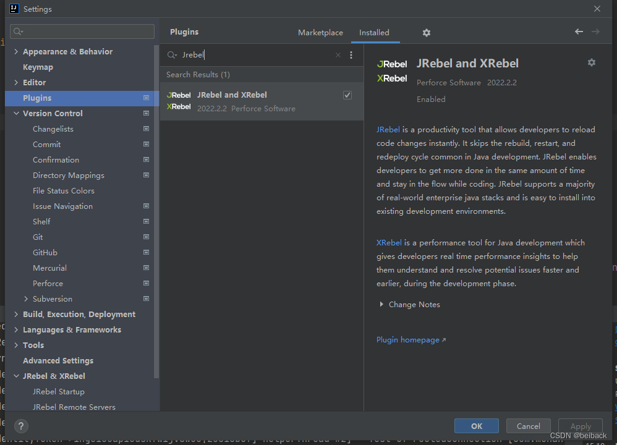This screenshot has height=445, width=617.
Task: Expand the Tools settings node
Action: click(16, 345)
